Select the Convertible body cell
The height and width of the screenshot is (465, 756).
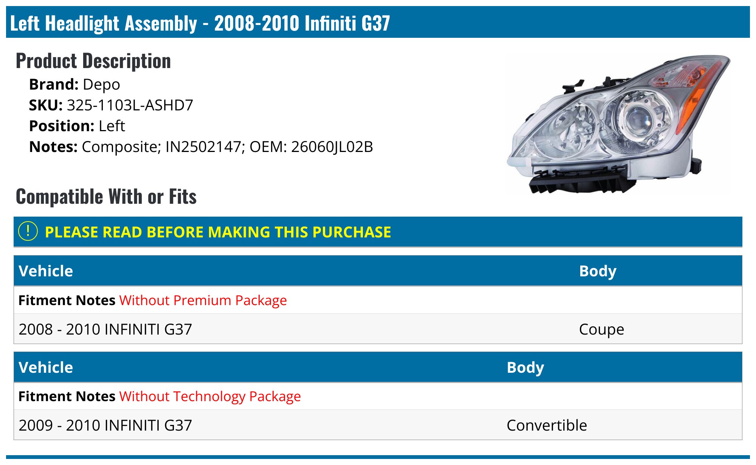click(547, 425)
